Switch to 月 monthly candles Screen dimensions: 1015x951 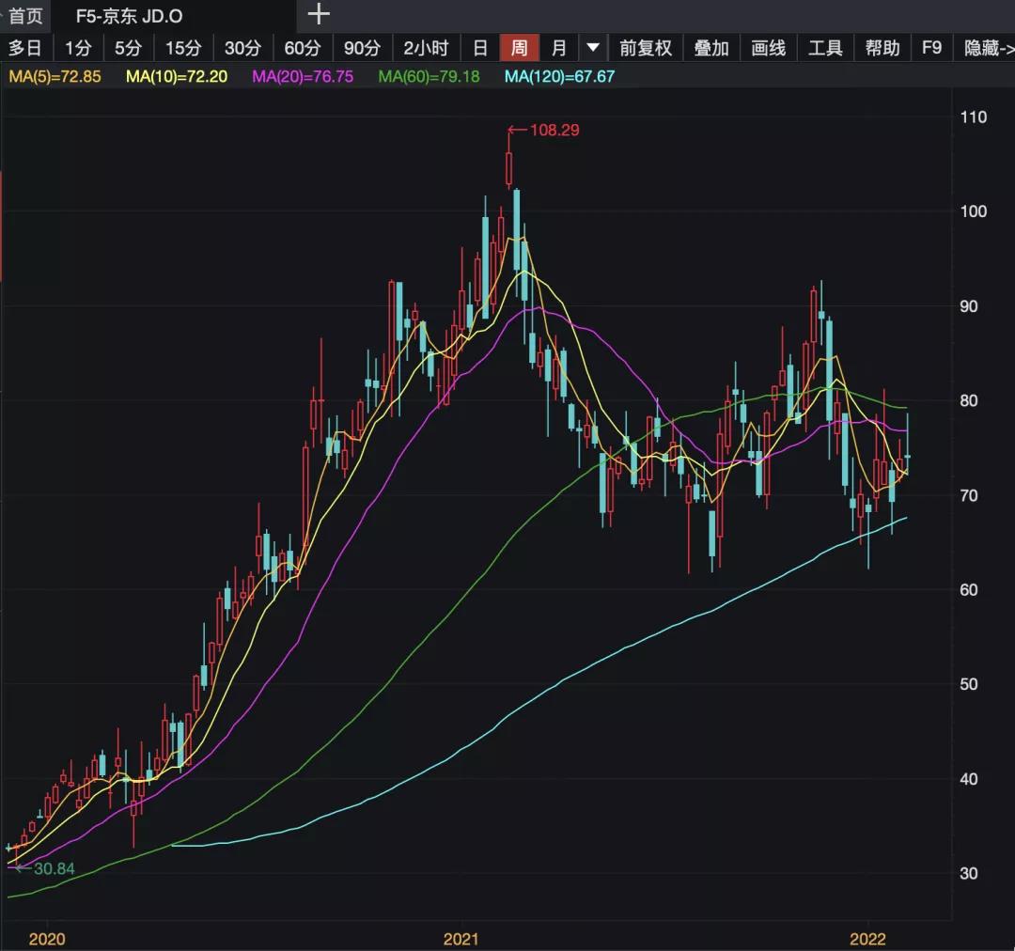click(559, 48)
